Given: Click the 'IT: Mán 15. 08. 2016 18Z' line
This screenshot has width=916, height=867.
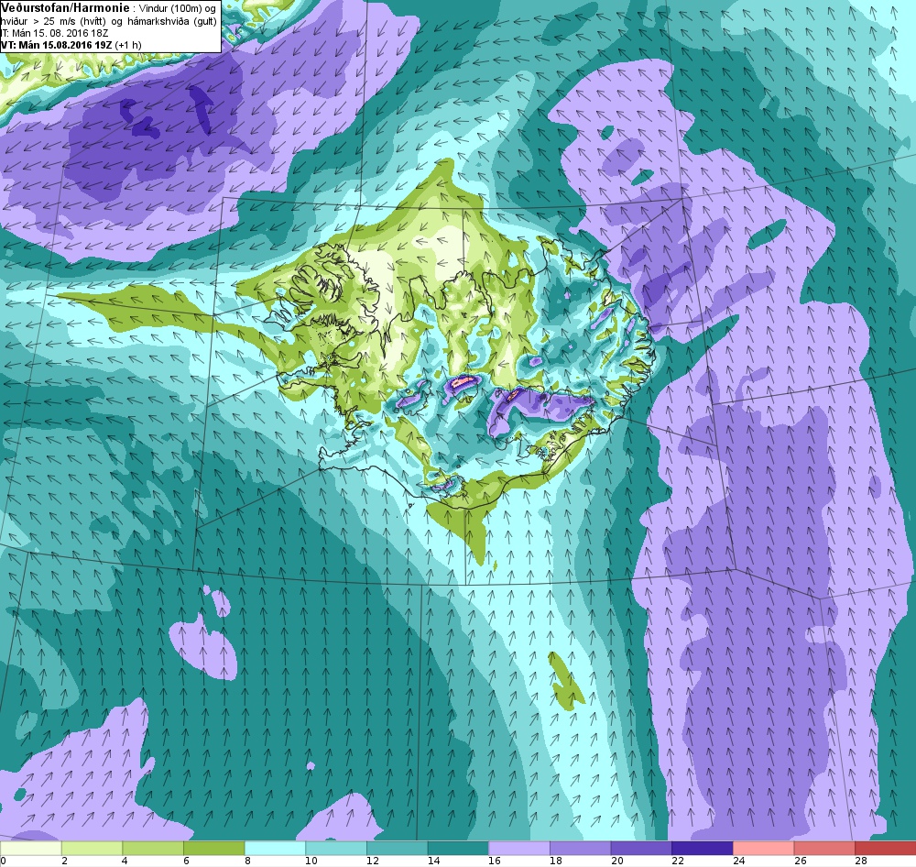Looking at the screenshot, I should point(54,33).
